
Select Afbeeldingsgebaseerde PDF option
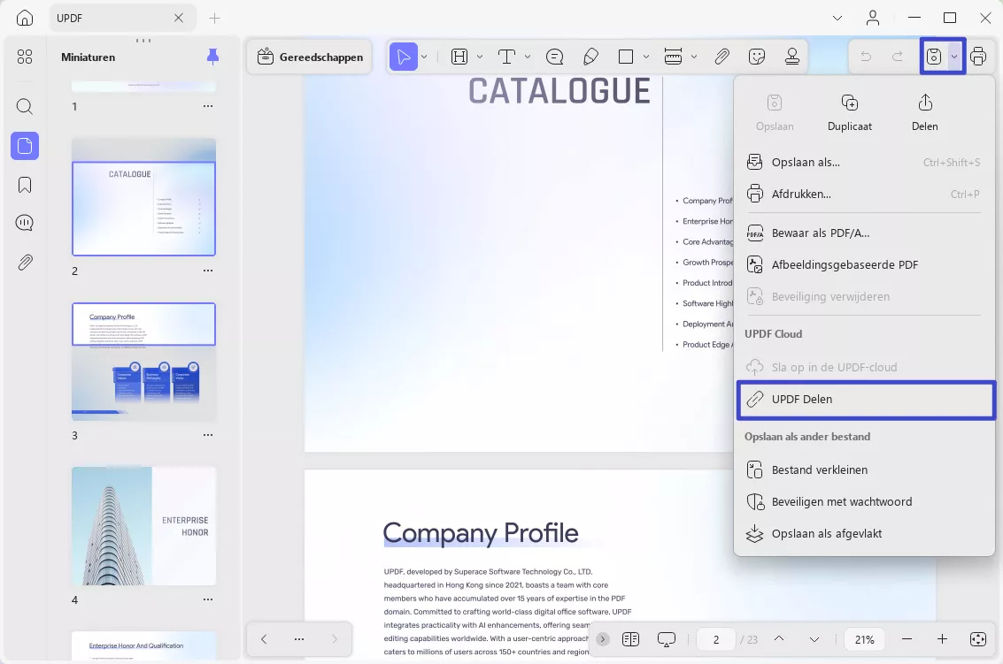[863, 264]
